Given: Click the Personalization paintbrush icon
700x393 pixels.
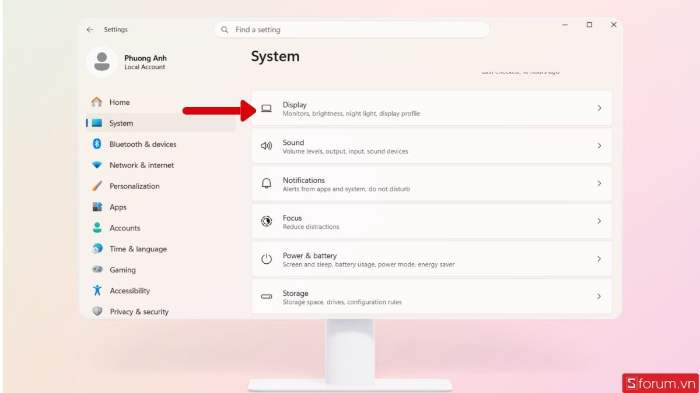Looking at the screenshot, I should pyautogui.click(x=97, y=186).
